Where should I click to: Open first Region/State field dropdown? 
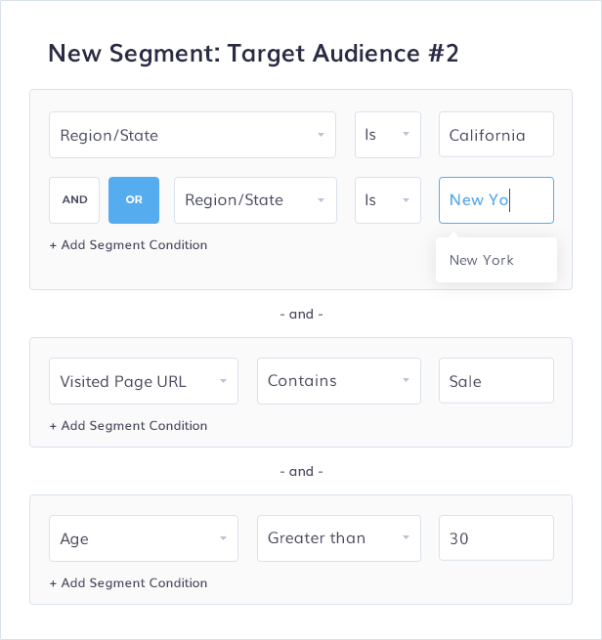tap(192, 135)
